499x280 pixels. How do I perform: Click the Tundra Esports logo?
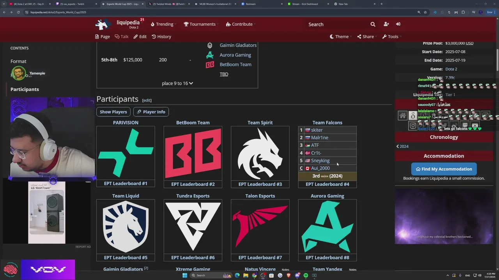pyautogui.click(x=193, y=226)
